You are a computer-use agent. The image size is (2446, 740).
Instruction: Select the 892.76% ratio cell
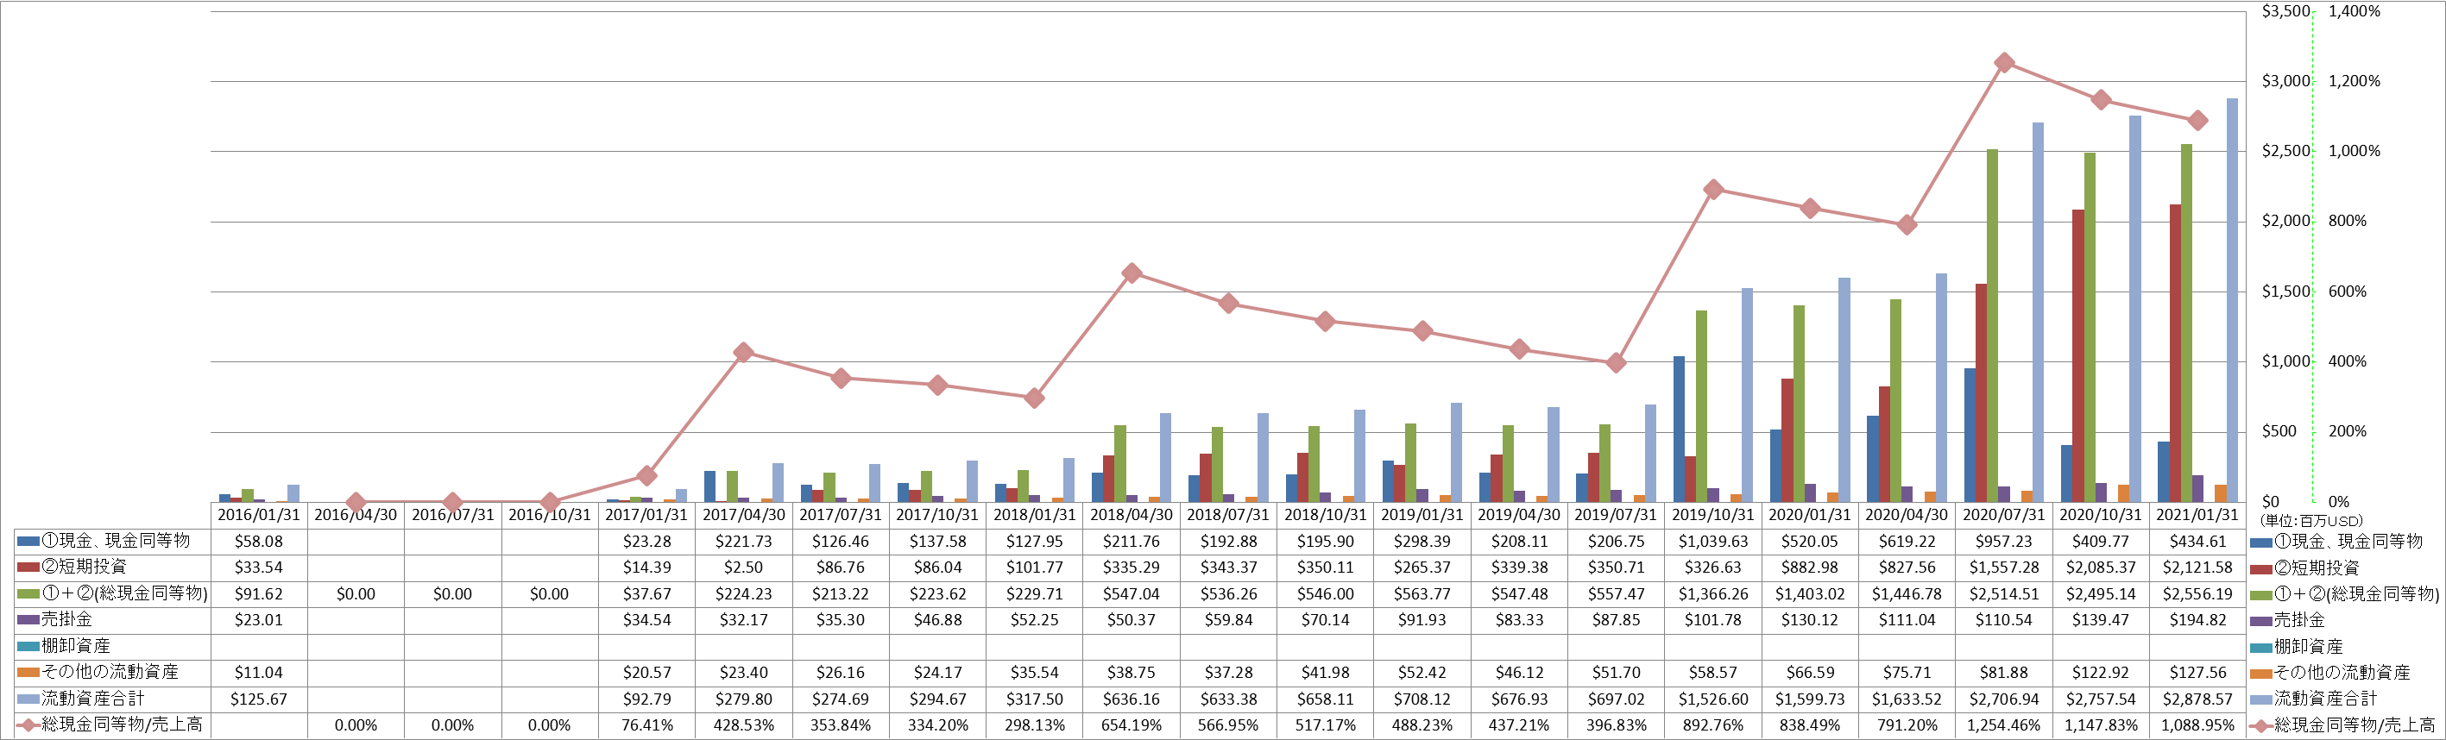coord(1713,726)
